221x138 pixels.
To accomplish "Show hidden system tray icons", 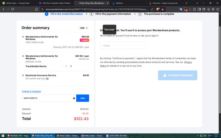I will click(198, 136).
